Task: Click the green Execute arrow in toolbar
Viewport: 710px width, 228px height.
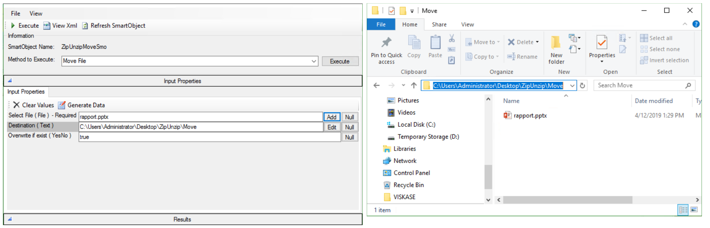Action: coord(13,25)
